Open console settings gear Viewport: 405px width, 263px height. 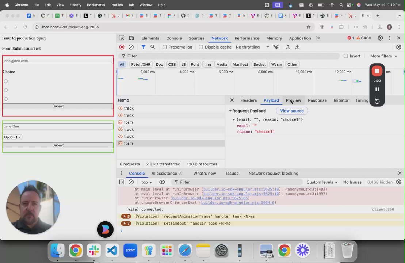tap(398, 182)
